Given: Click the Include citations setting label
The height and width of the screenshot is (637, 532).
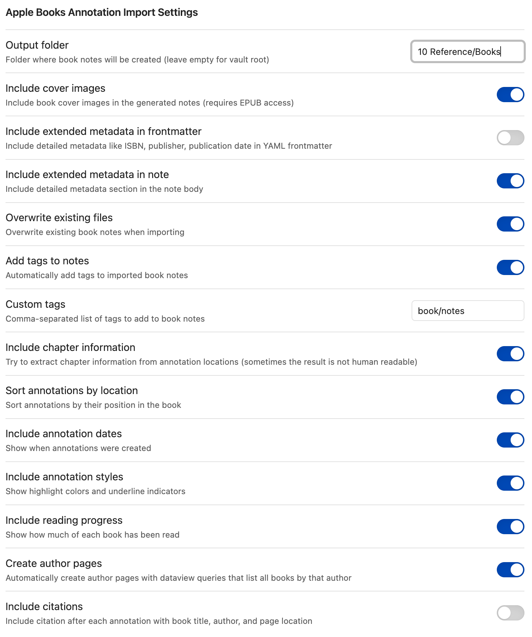Looking at the screenshot, I should pos(44,607).
